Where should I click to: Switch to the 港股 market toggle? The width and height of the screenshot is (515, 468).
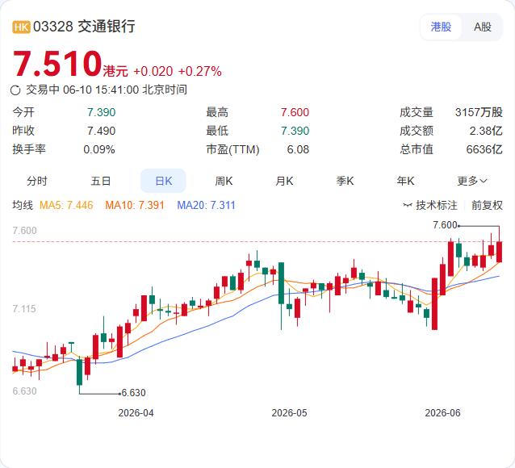441,27
